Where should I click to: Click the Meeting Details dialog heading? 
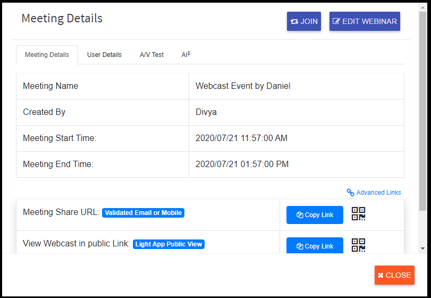click(x=62, y=19)
